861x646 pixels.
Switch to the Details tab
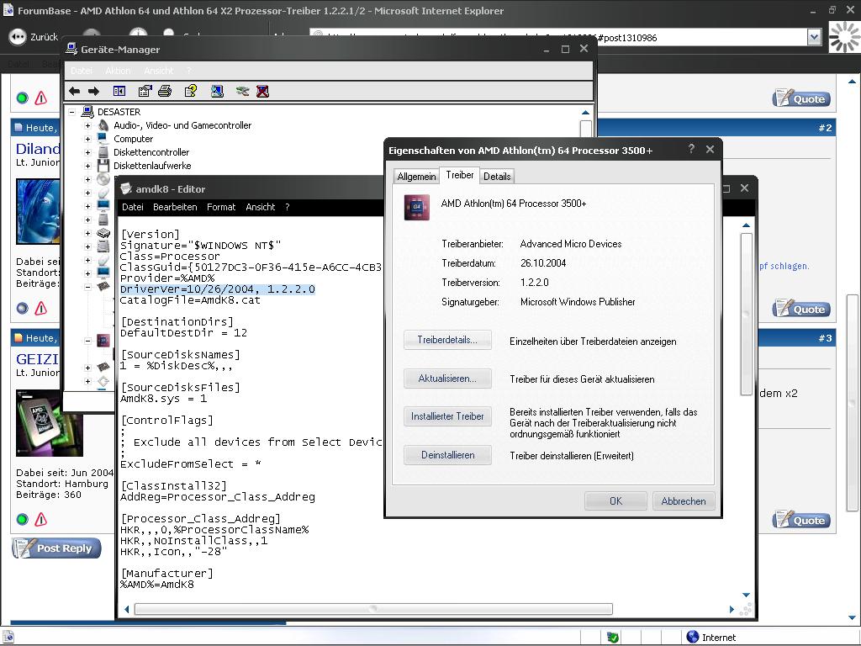(497, 177)
